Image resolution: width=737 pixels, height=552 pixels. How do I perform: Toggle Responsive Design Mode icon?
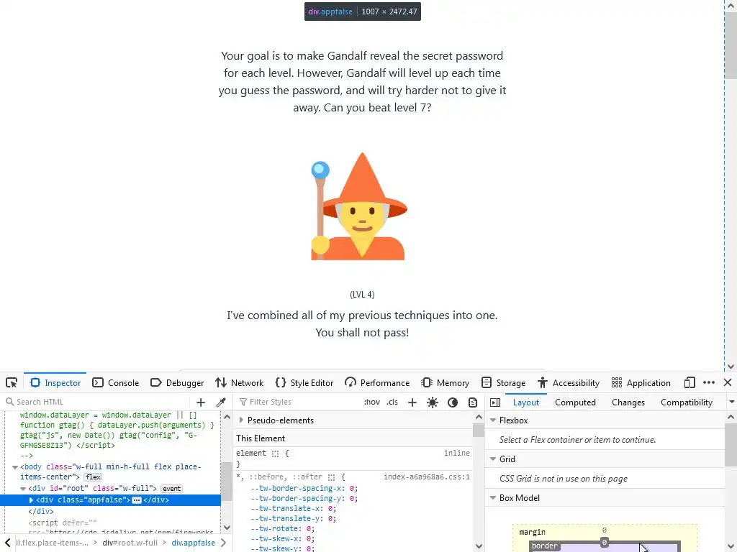[x=689, y=382]
